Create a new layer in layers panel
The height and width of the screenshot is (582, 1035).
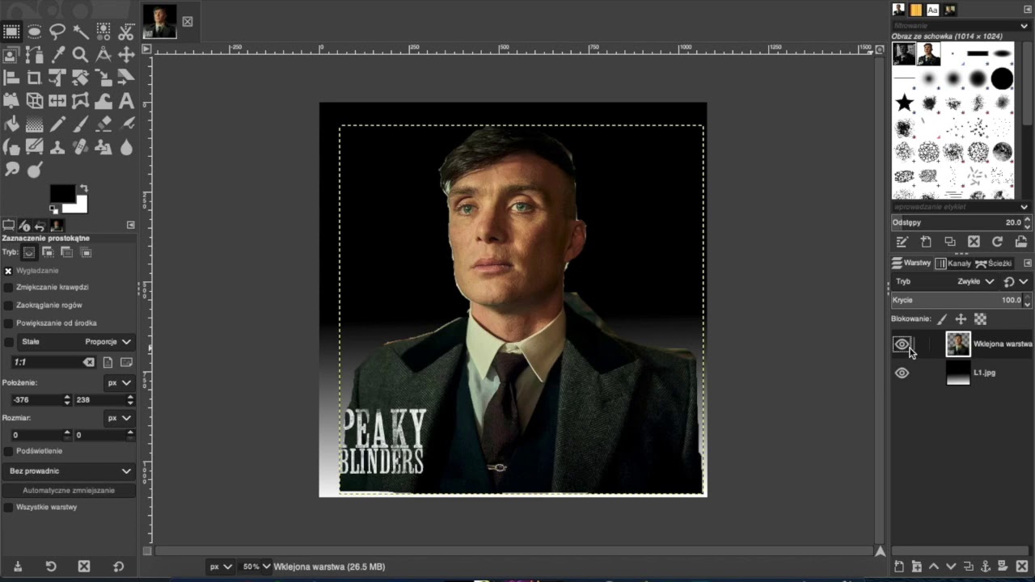(x=899, y=567)
